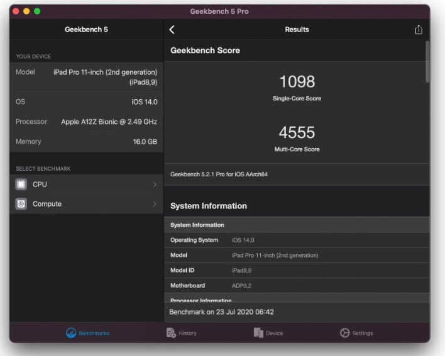
Task: Switch to the Benchmarks tab label
Action: click(x=94, y=333)
